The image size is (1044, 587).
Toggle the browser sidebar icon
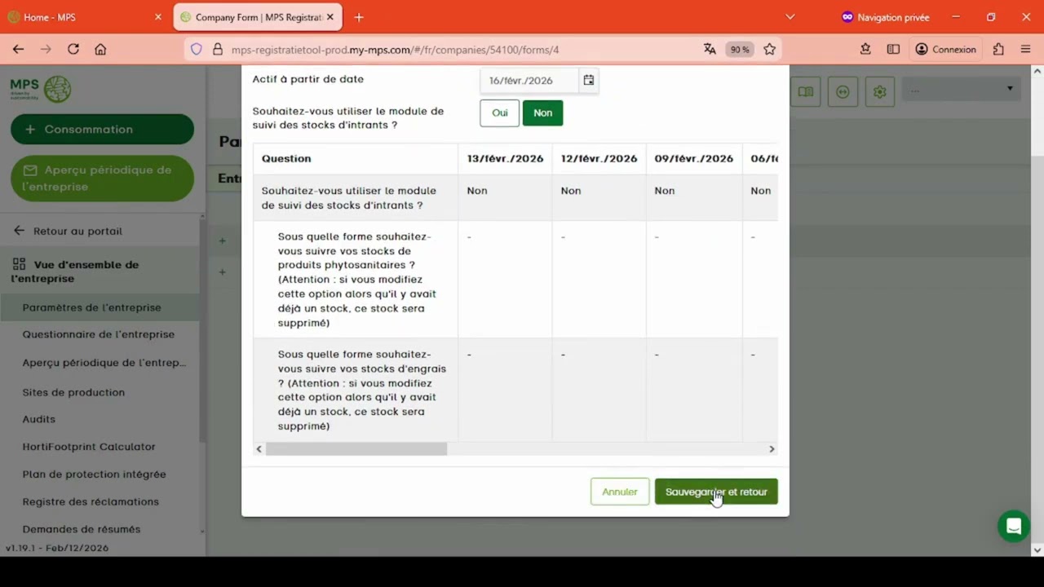click(893, 49)
